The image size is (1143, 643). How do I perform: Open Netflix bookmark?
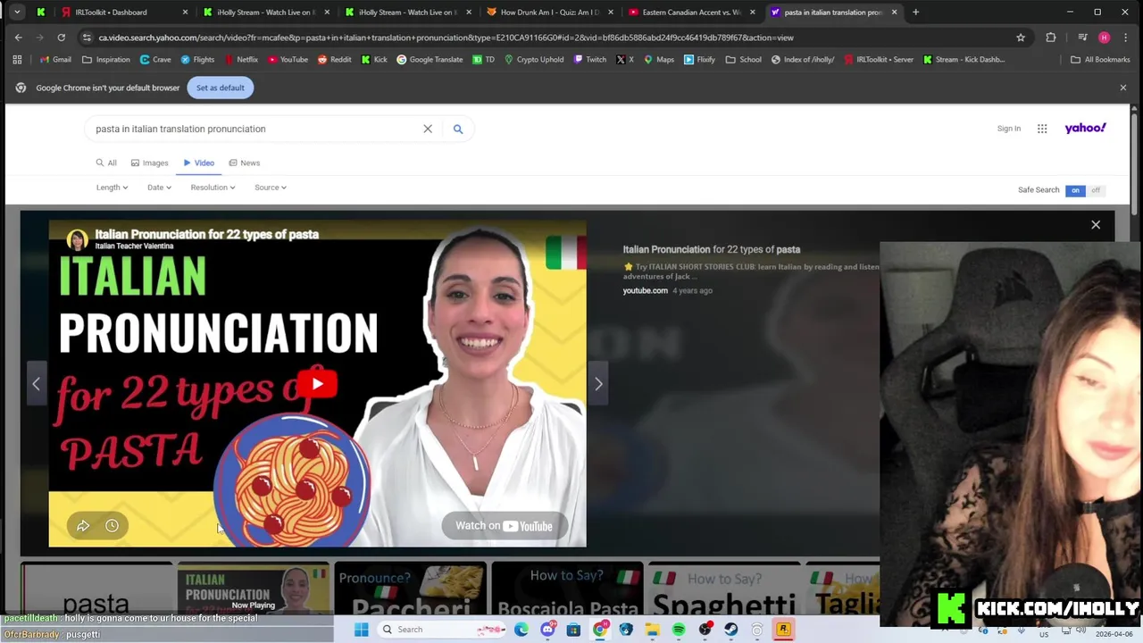tap(241, 60)
